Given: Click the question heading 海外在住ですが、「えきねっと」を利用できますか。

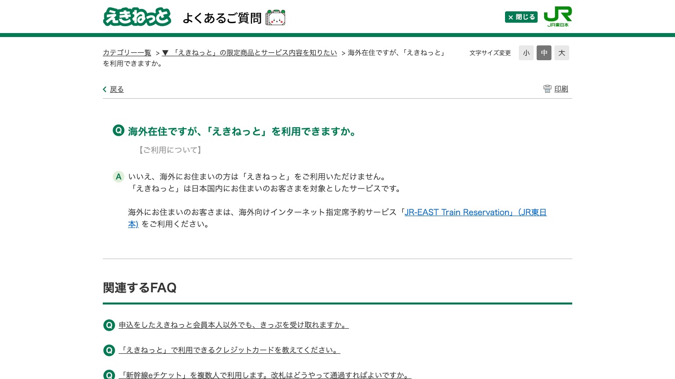Looking at the screenshot, I should [242, 132].
